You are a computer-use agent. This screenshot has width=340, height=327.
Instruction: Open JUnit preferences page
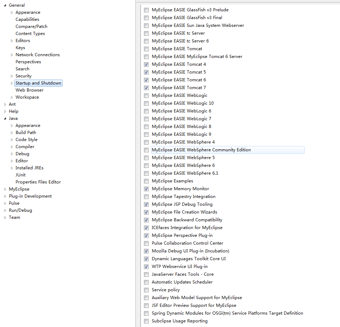click(x=21, y=175)
